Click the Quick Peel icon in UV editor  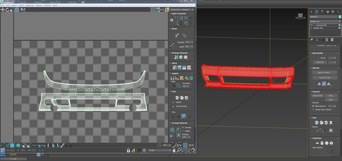pos(177,98)
